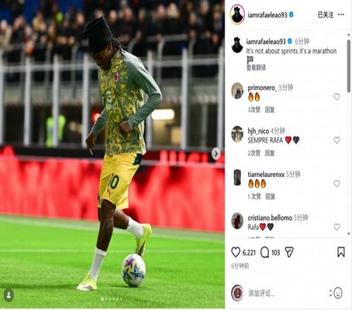The image size is (352, 310).
Task: Open primonero_'s profile avatar
Action: (x=237, y=91)
